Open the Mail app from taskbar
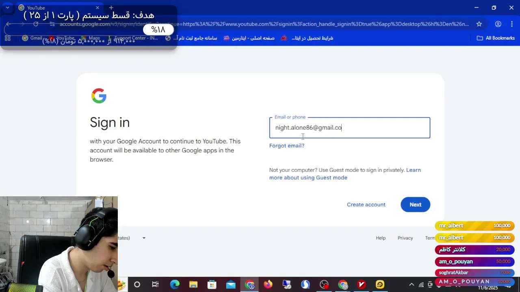Viewport: 520px width, 292px height. 231,285
